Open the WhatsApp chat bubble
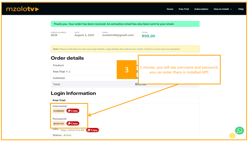 coord(239,131)
